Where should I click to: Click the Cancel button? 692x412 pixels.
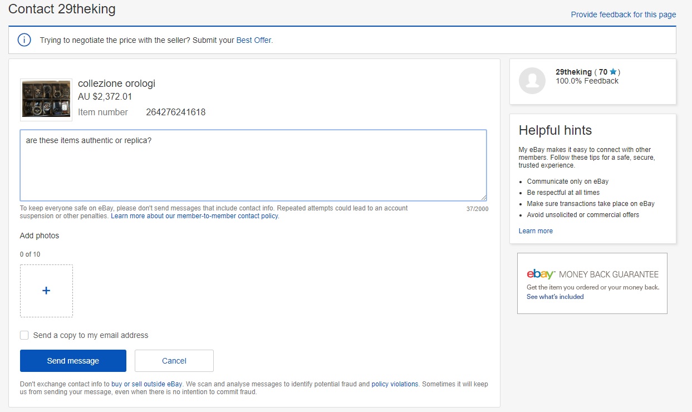(174, 361)
